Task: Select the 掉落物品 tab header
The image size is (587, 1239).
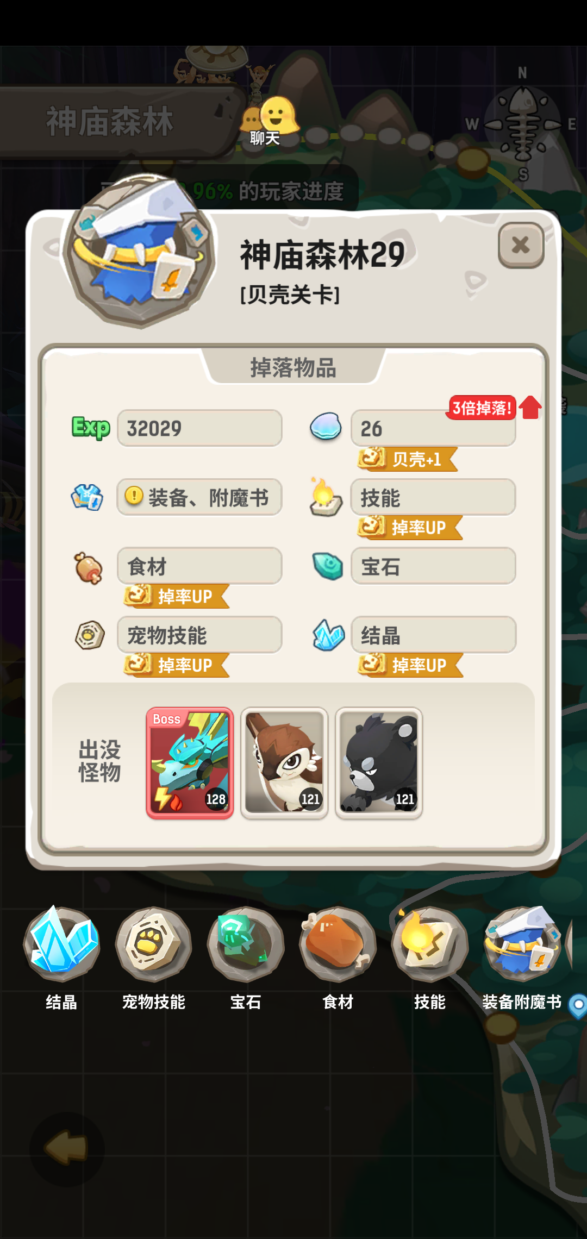Action: pos(293,367)
